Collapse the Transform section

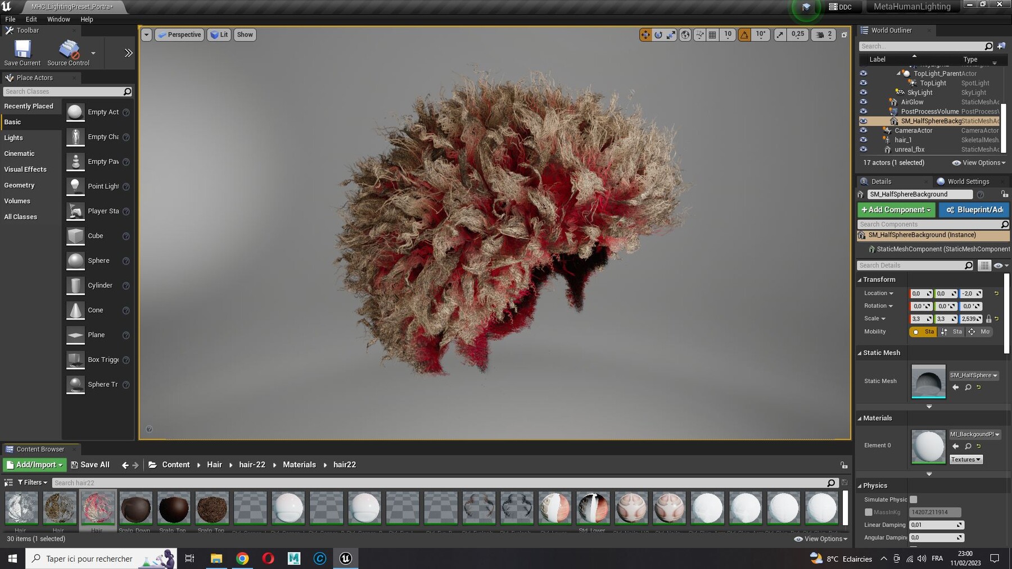click(x=879, y=280)
